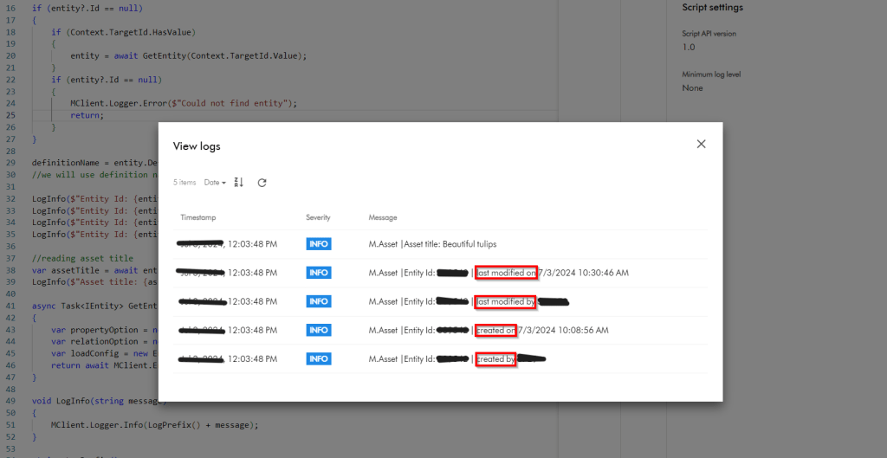Click the Severity column header
887x458 pixels.
[x=318, y=217]
